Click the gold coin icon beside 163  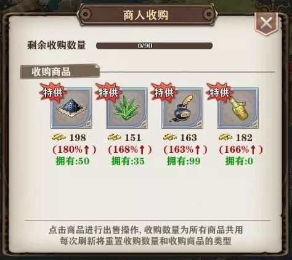(170, 137)
